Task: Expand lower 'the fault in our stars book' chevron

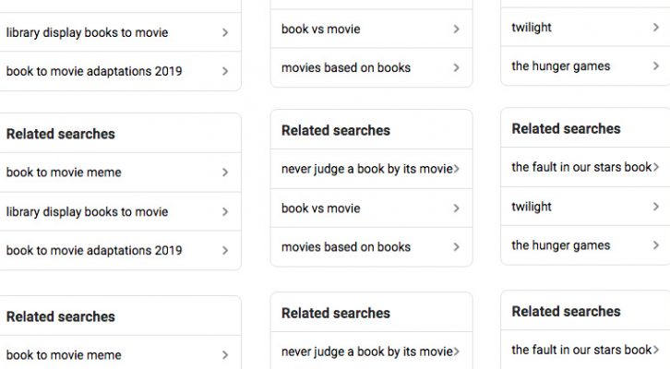Action: [x=656, y=350]
